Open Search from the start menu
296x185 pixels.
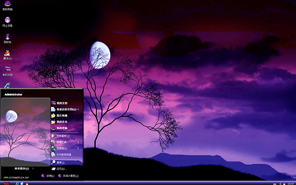point(65,162)
